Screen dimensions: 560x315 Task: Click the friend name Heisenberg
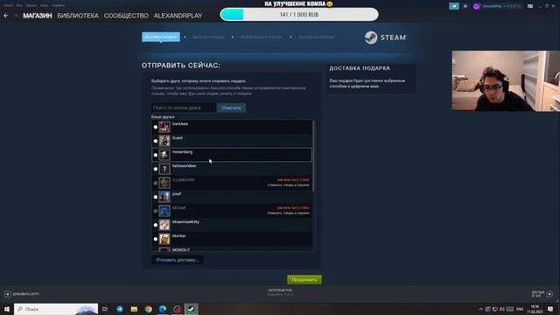[x=182, y=151]
